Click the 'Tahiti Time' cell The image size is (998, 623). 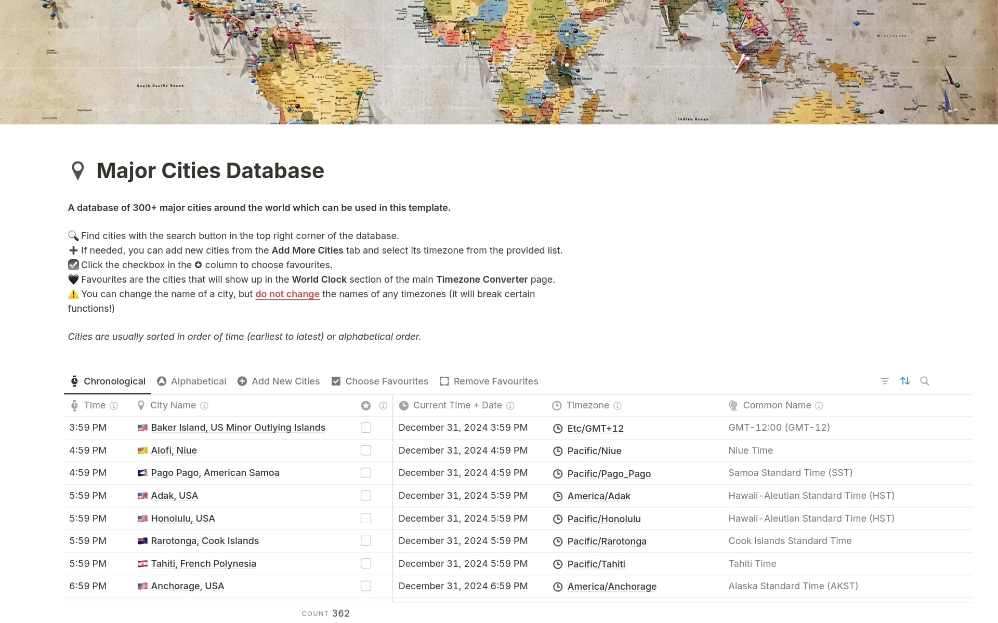point(752,564)
